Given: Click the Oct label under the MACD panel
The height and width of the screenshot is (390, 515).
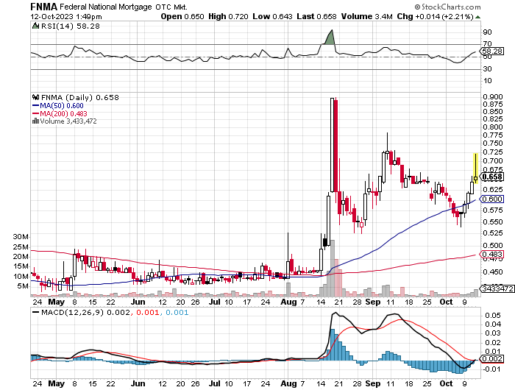Looking at the screenshot, I should [x=446, y=383].
